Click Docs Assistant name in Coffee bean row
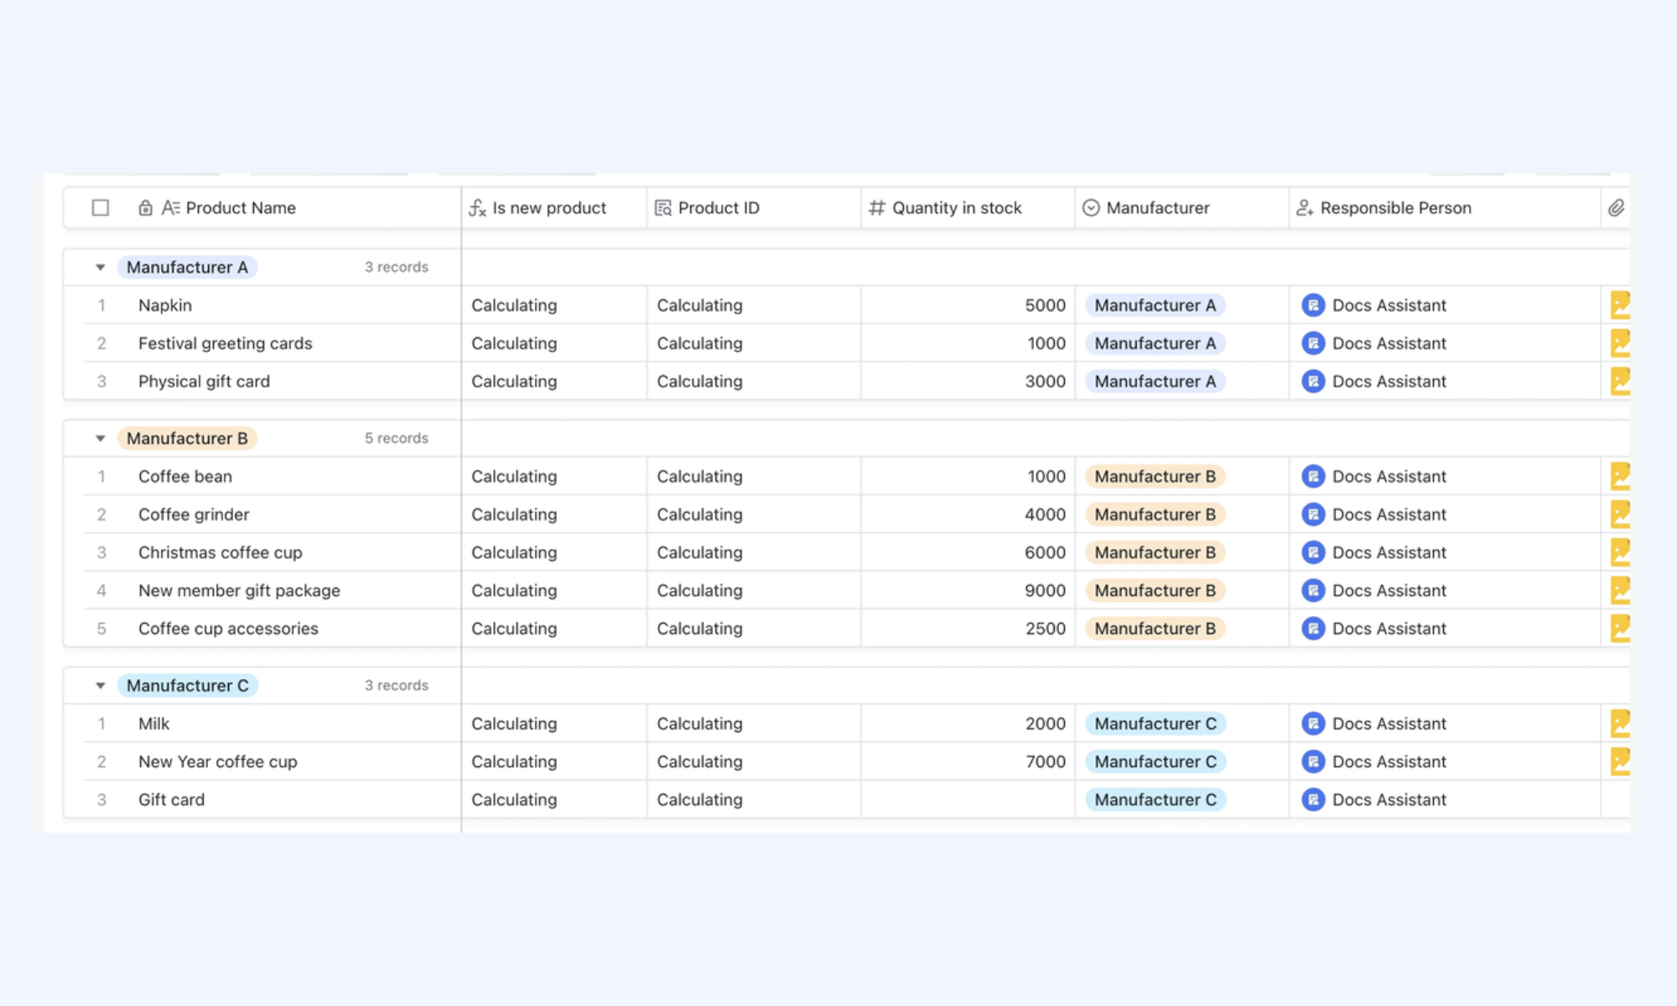Image resolution: width=1677 pixels, height=1006 pixels. pos(1389,476)
